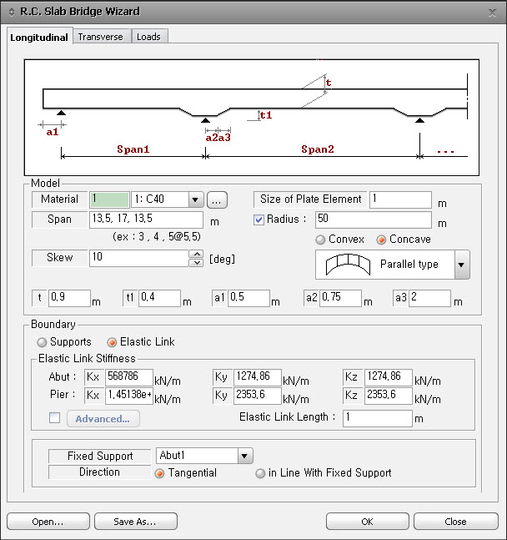Screen dimensions: 507x540
Task: Click the Save As... button
Action: point(136,522)
